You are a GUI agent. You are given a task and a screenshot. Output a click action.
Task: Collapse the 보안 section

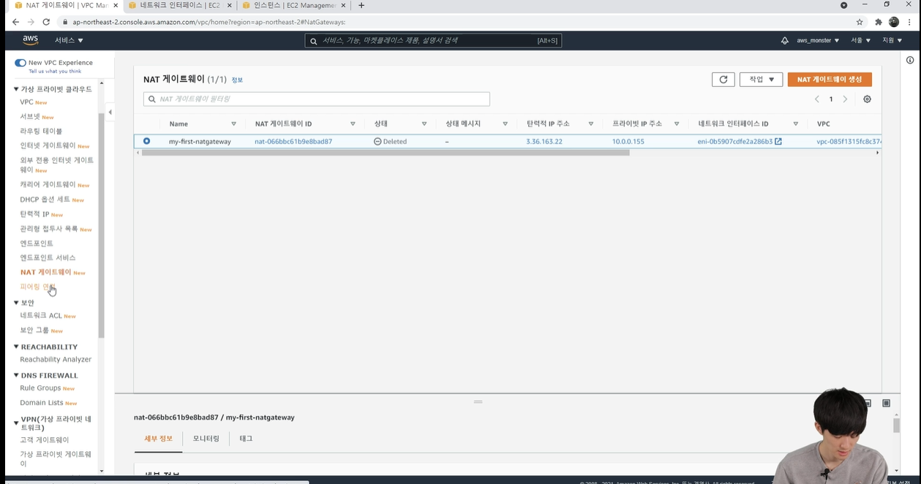click(x=16, y=303)
